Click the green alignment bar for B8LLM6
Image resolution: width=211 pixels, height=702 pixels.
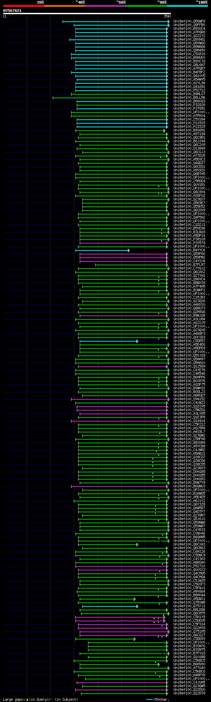(110, 98)
